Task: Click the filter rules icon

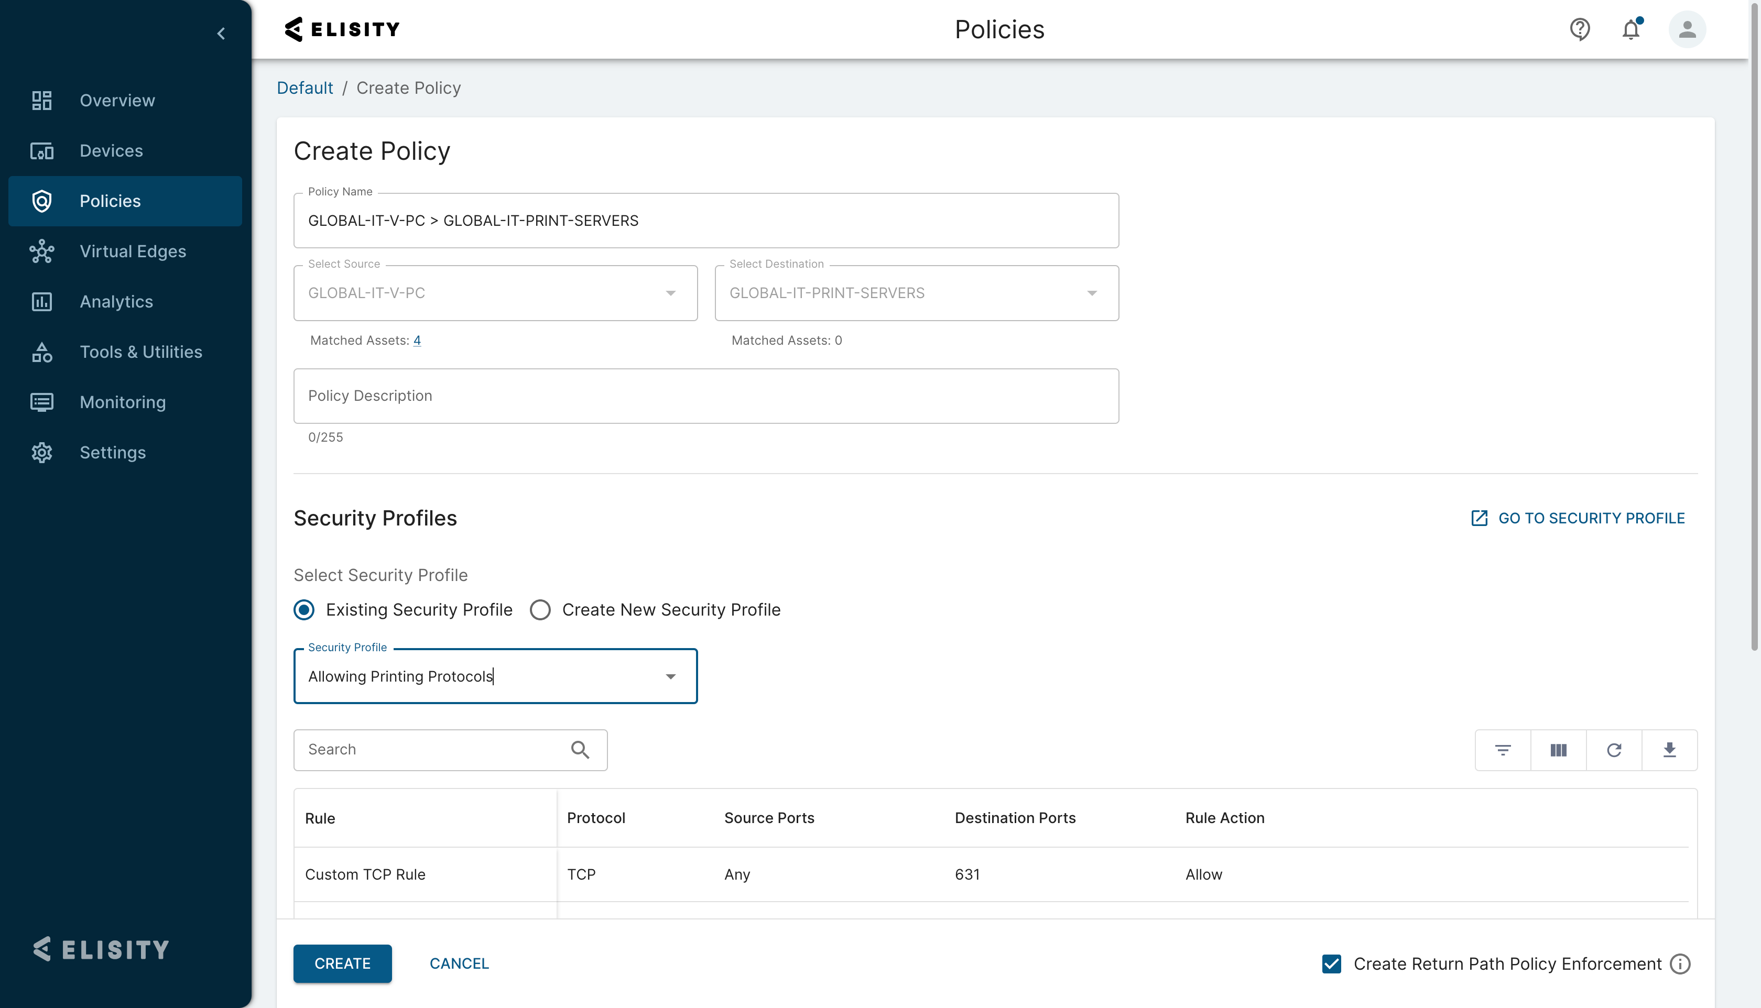Action: [1502, 750]
